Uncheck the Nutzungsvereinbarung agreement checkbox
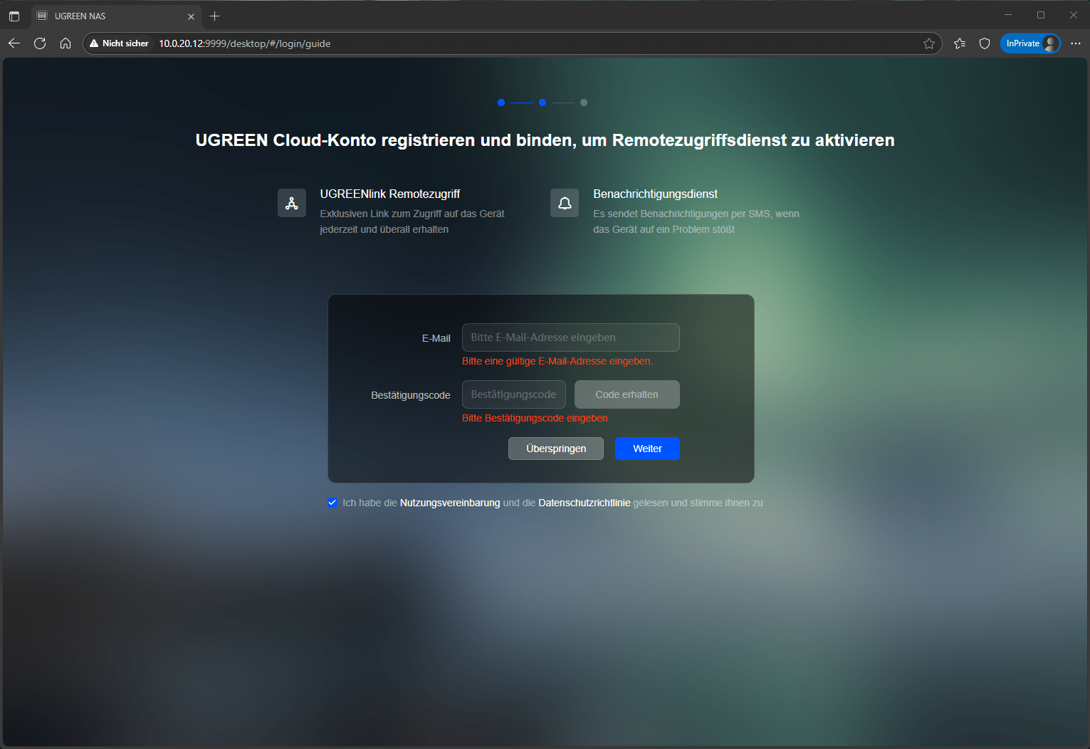The image size is (1090, 749). click(x=332, y=503)
